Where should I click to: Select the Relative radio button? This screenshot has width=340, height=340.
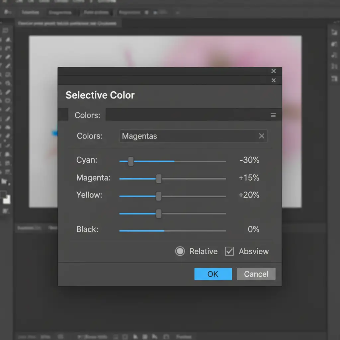click(x=180, y=251)
